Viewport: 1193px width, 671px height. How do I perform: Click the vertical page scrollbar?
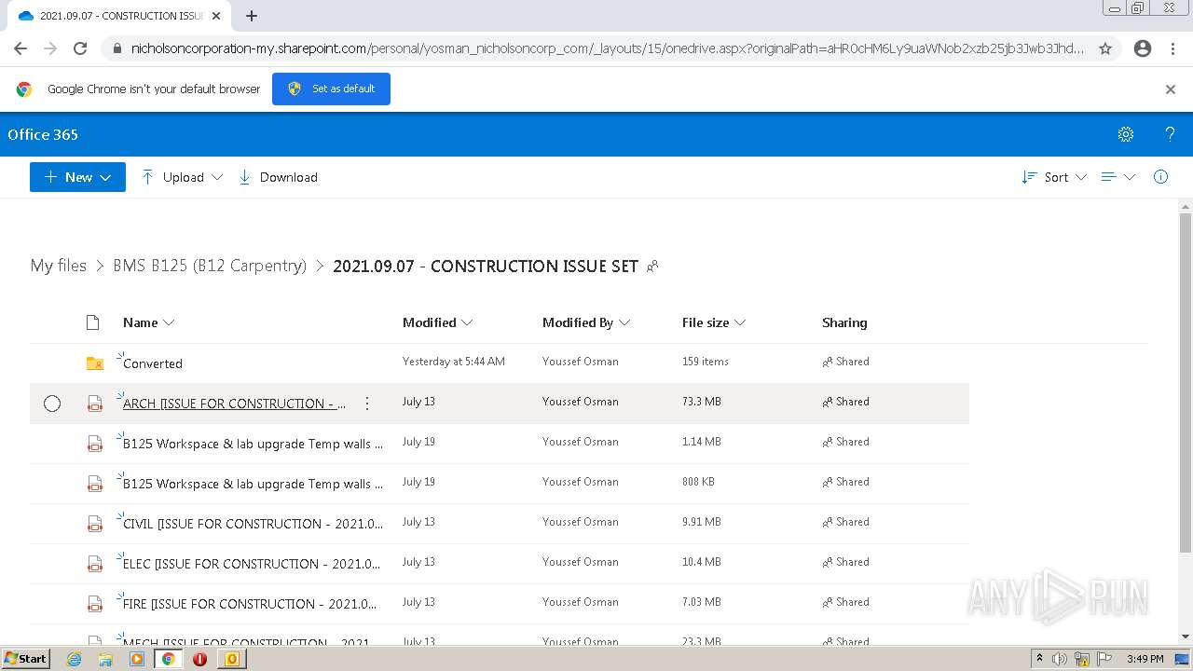(x=1186, y=382)
